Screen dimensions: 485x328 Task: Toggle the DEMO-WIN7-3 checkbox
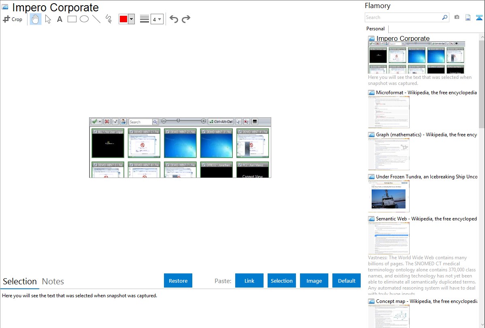(204, 132)
